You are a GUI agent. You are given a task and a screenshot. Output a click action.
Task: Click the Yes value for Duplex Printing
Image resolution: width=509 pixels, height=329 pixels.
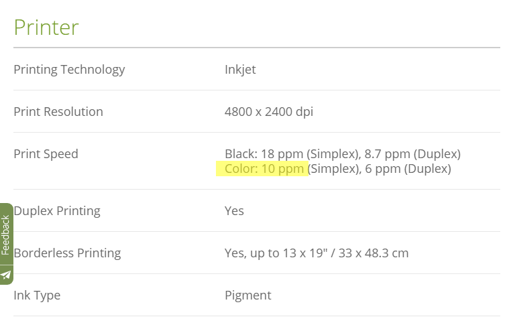(234, 211)
